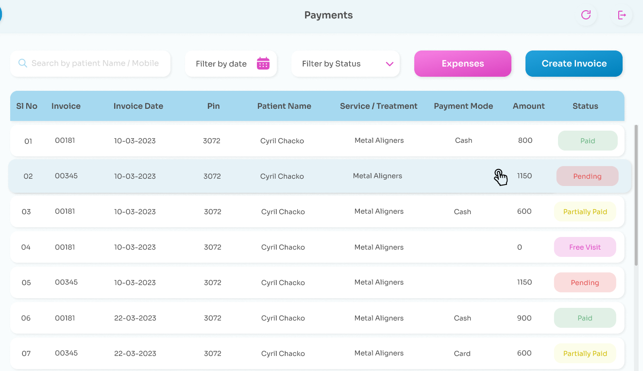
Task: Sort by the Invoice Date column header
Action: point(138,106)
